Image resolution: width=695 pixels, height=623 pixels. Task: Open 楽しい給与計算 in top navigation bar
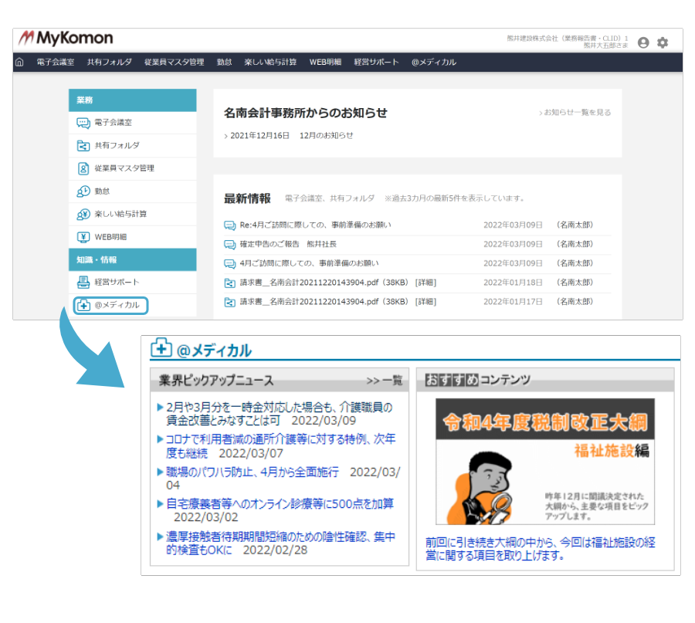pyautogui.click(x=270, y=63)
